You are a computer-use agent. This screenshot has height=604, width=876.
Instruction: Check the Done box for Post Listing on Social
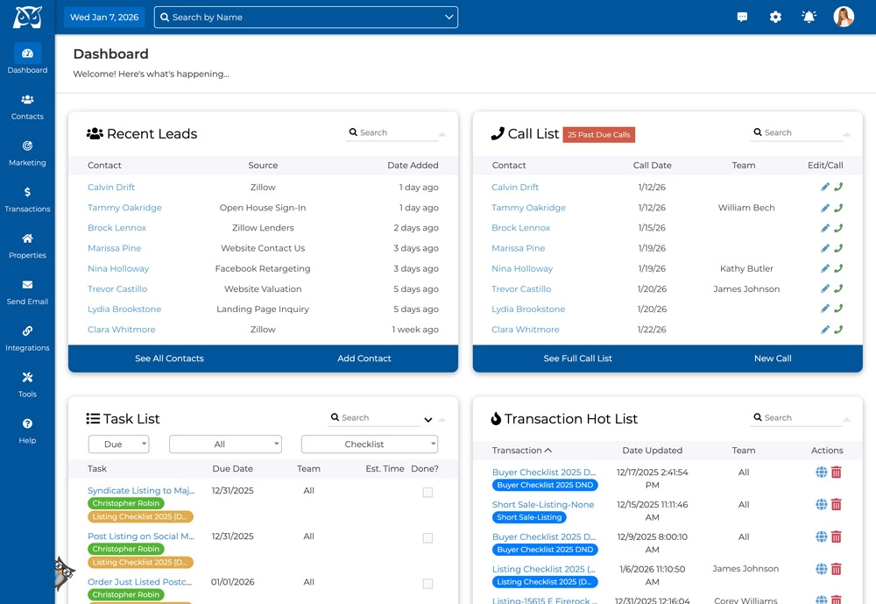click(427, 538)
